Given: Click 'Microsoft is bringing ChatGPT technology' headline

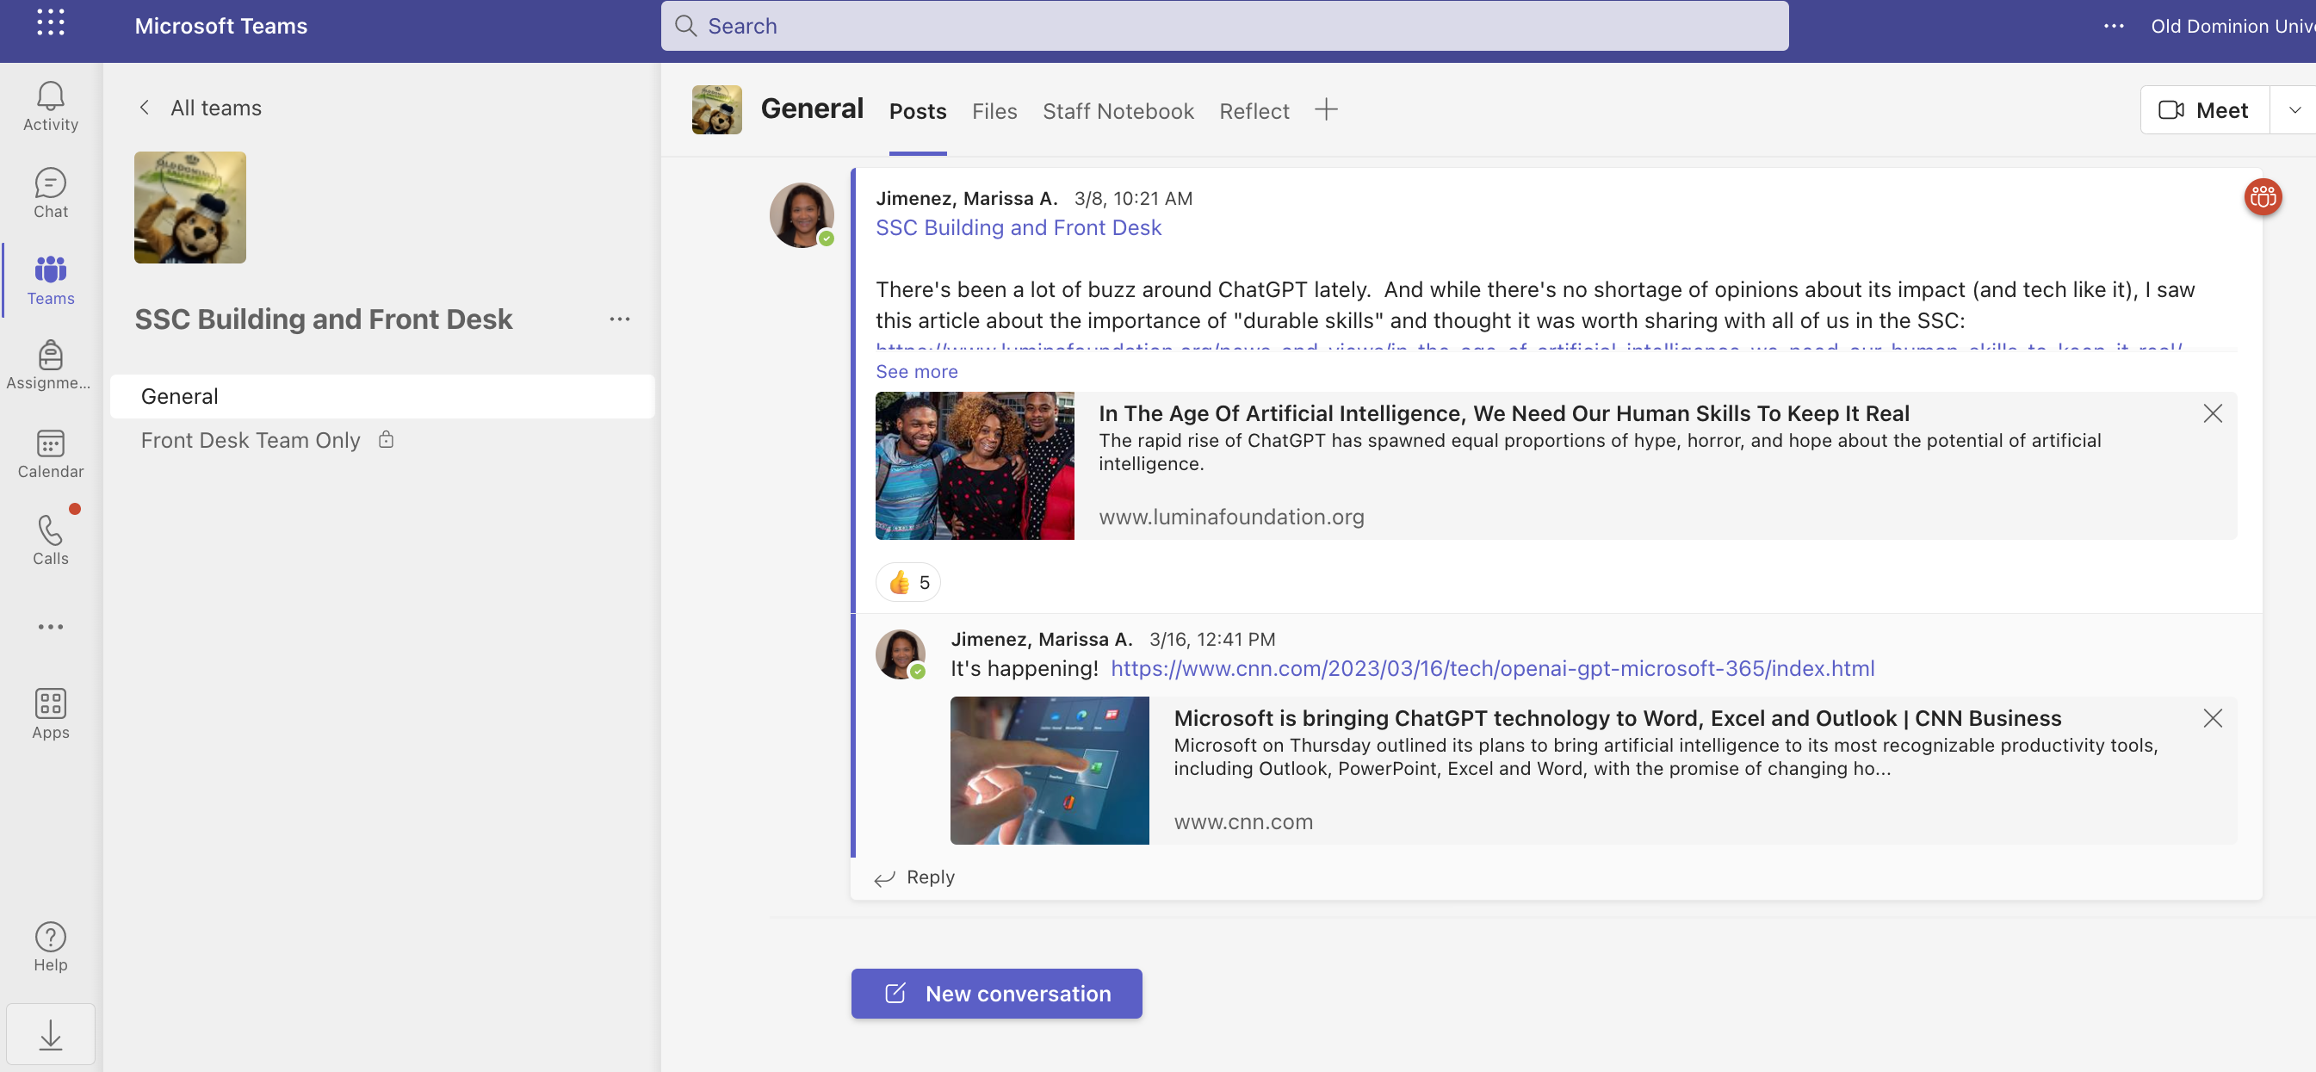Looking at the screenshot, I should pos(1618,719).
